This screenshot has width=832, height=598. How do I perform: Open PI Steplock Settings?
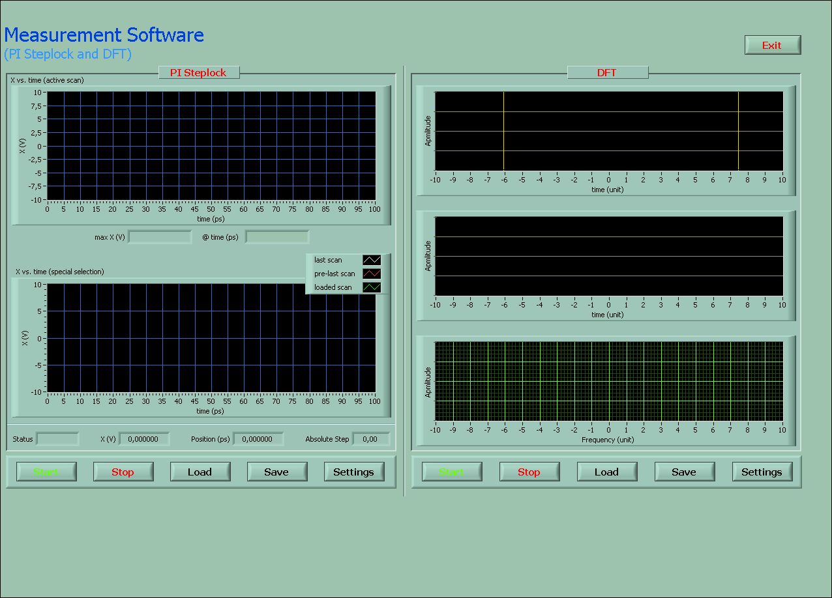[354, 472]
